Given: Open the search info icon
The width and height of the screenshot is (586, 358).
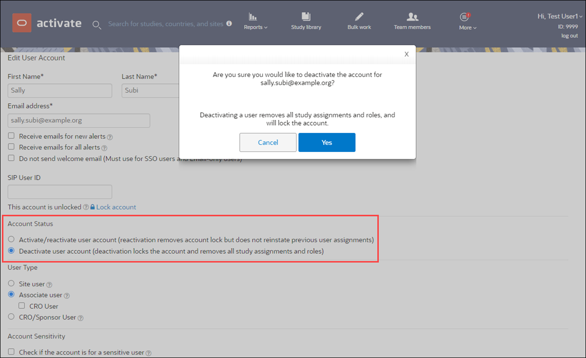Looking at the screenshot, I should pyautogui.click(x=229, y=23).
